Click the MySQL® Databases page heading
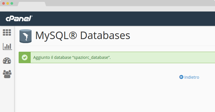The image size is (215, 112). [x=83, y=35]
